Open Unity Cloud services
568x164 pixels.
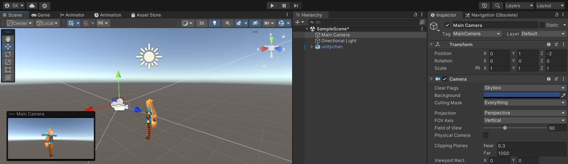[32, 6]
